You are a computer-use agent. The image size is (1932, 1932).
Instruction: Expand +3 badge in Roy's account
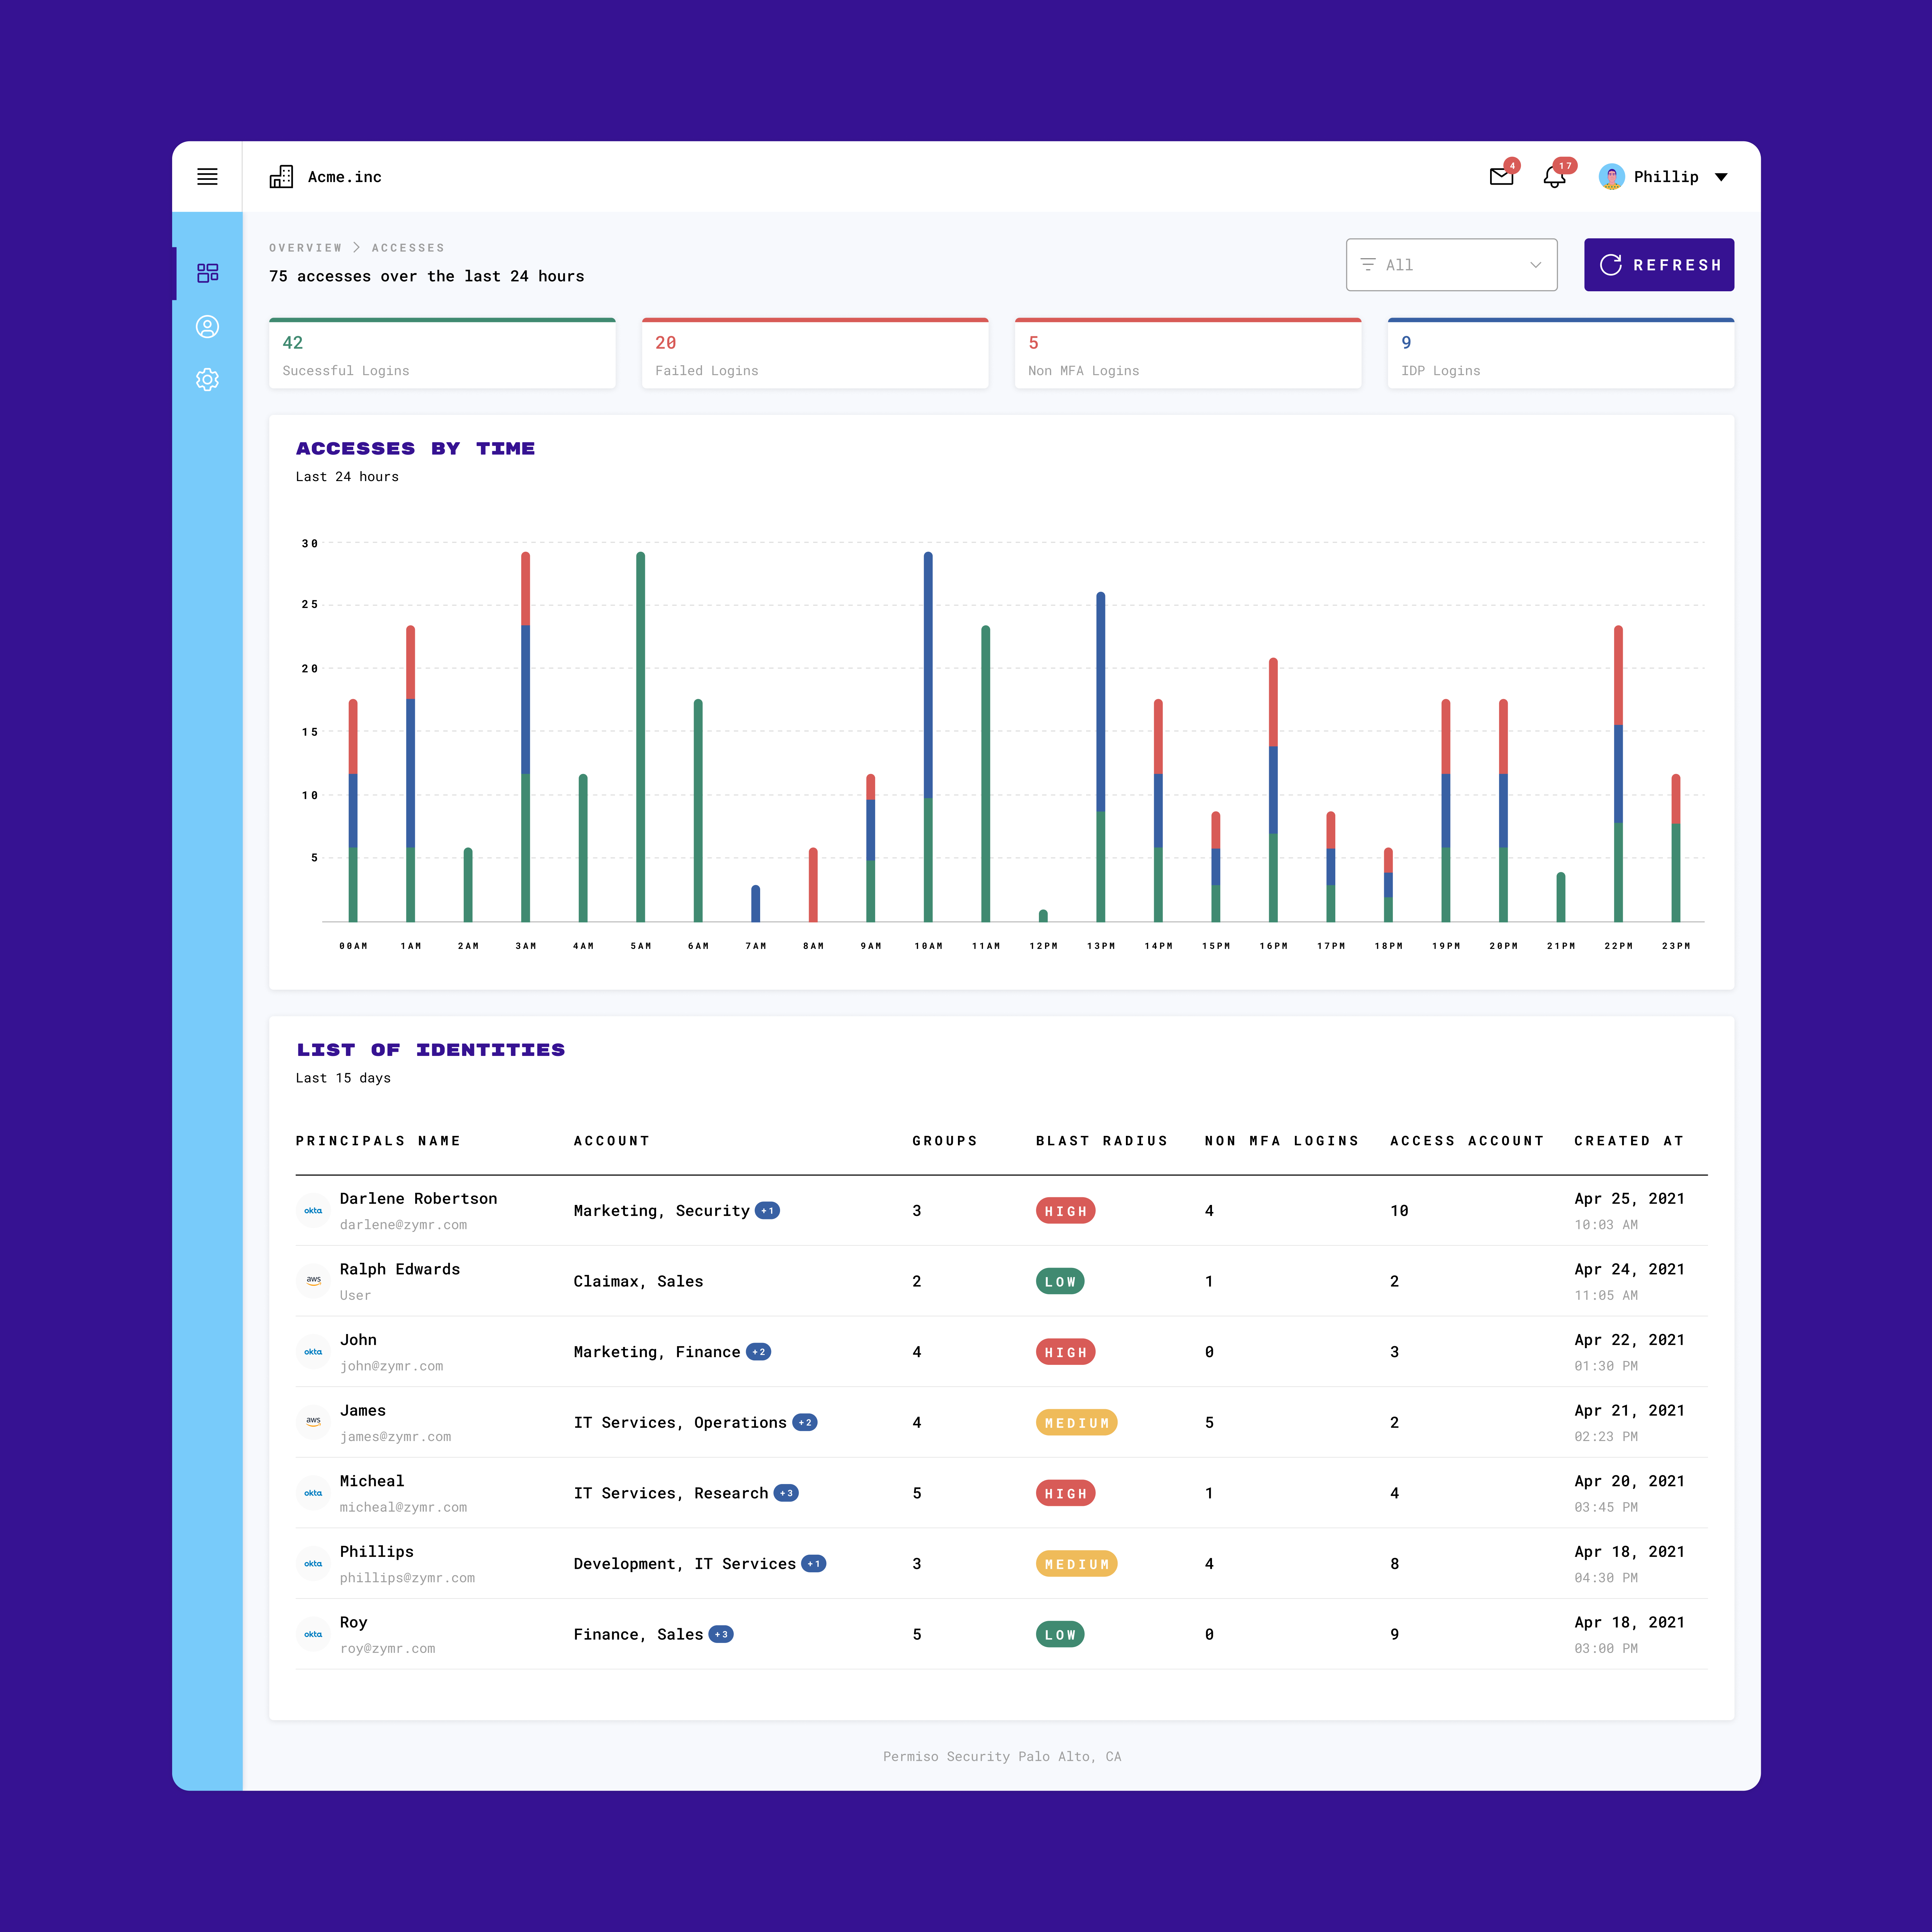[721, 1634]
